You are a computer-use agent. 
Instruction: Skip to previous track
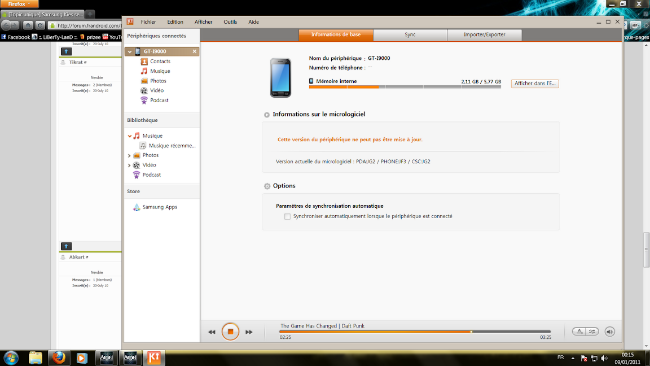click(x=212, y=332)
